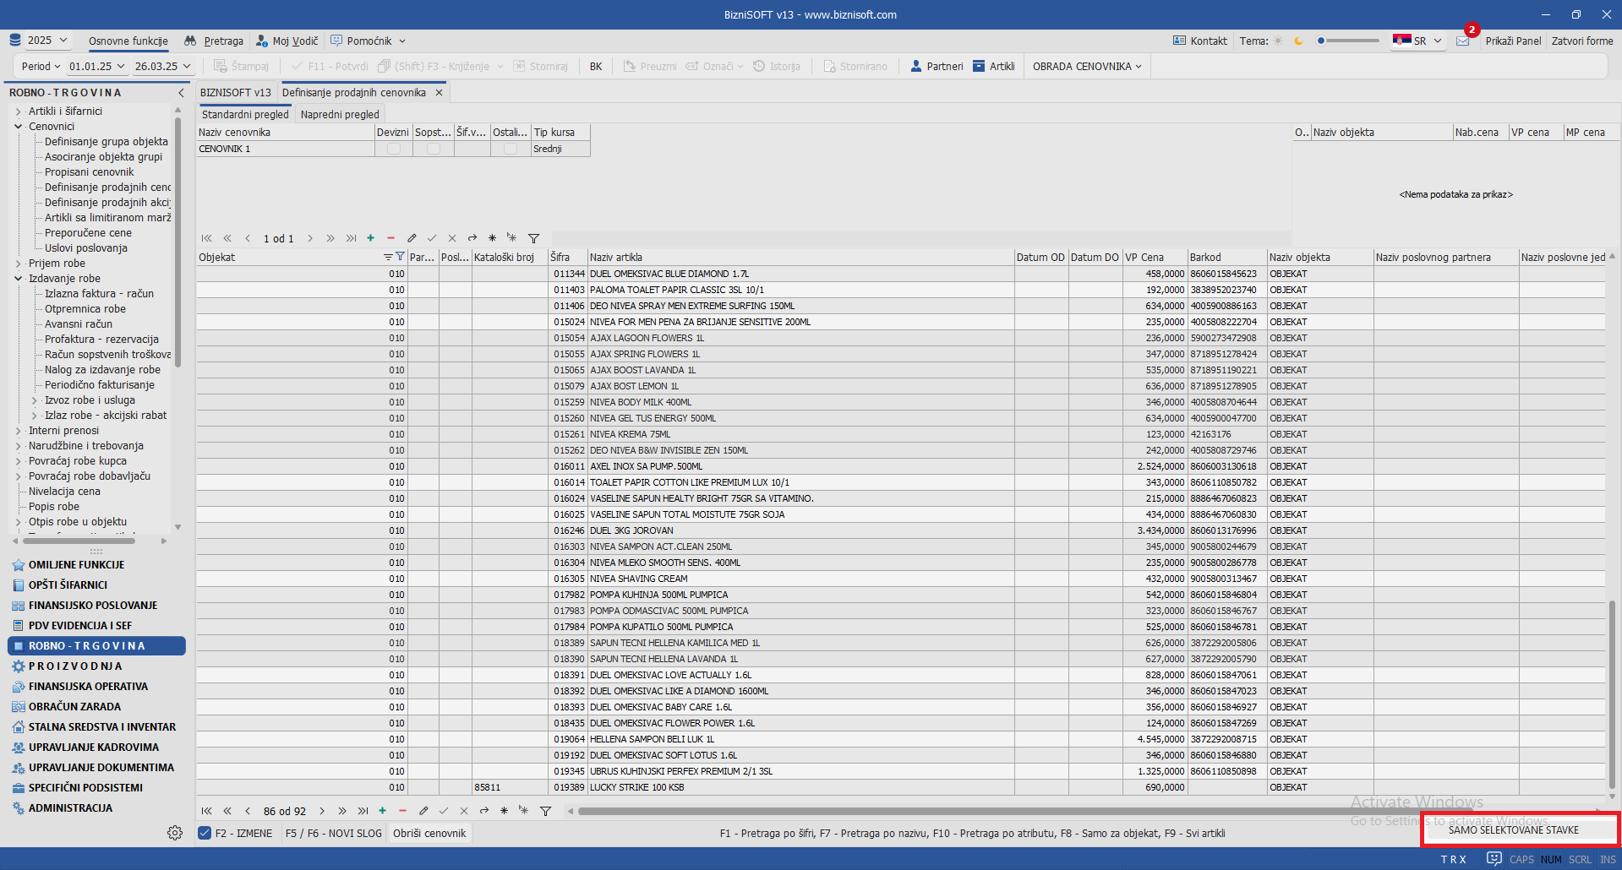Click the dark theme moon icon

point(1299,41)
